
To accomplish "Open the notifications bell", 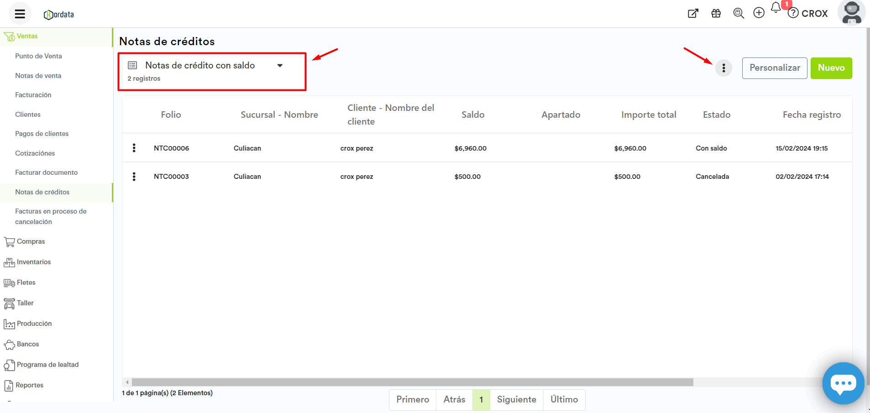I will [x=776, y=8].
